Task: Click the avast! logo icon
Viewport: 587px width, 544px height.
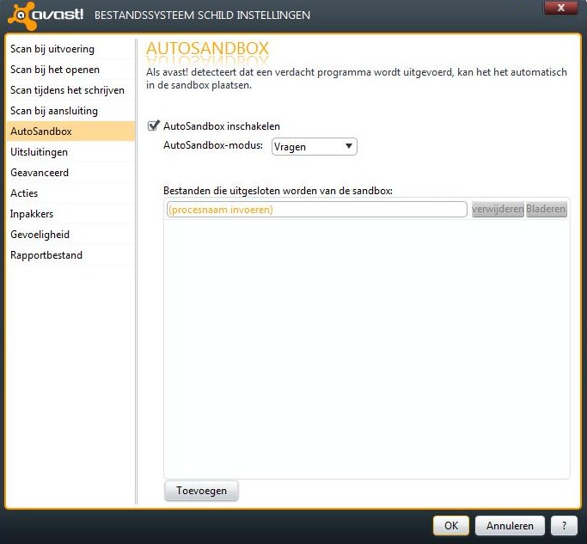Action: pyautogui.click(x=23, y=15)
